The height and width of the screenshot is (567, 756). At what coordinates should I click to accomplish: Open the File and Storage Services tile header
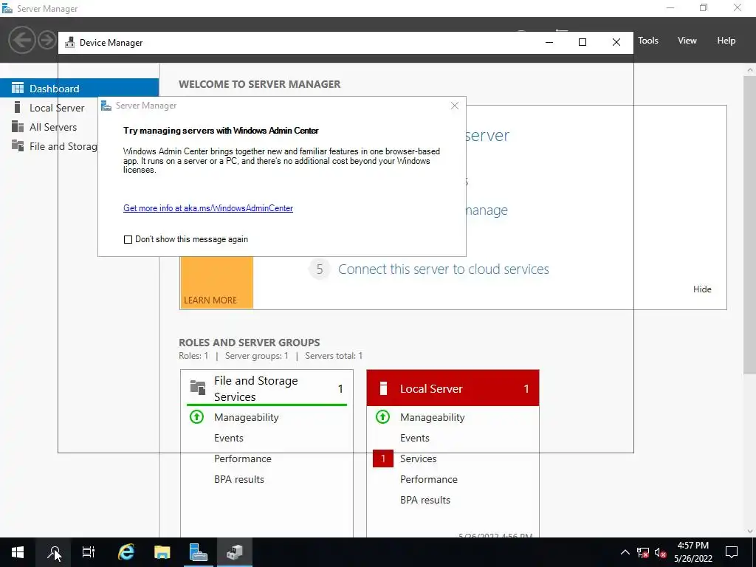tap(267, 388)
